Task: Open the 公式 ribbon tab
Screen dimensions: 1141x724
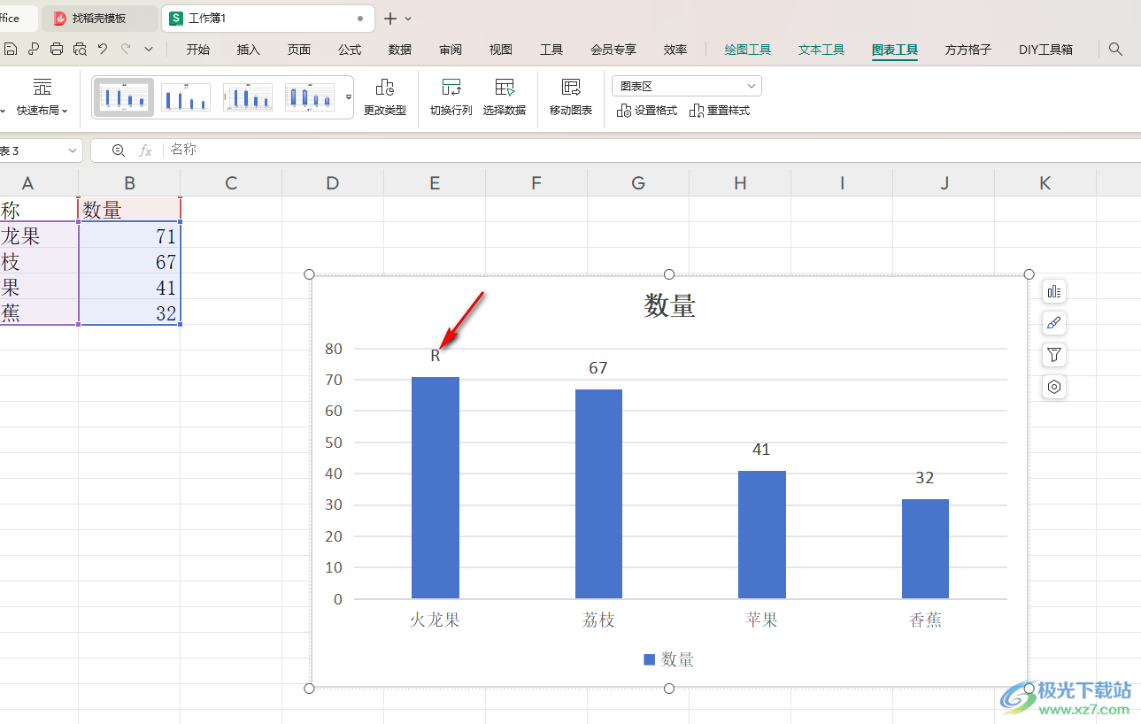Action: [x=350, y=50]
